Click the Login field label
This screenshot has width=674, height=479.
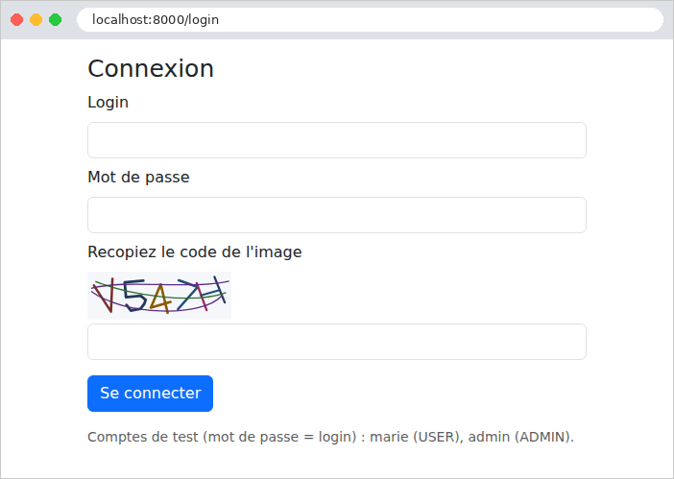click(x=108, y=103)
